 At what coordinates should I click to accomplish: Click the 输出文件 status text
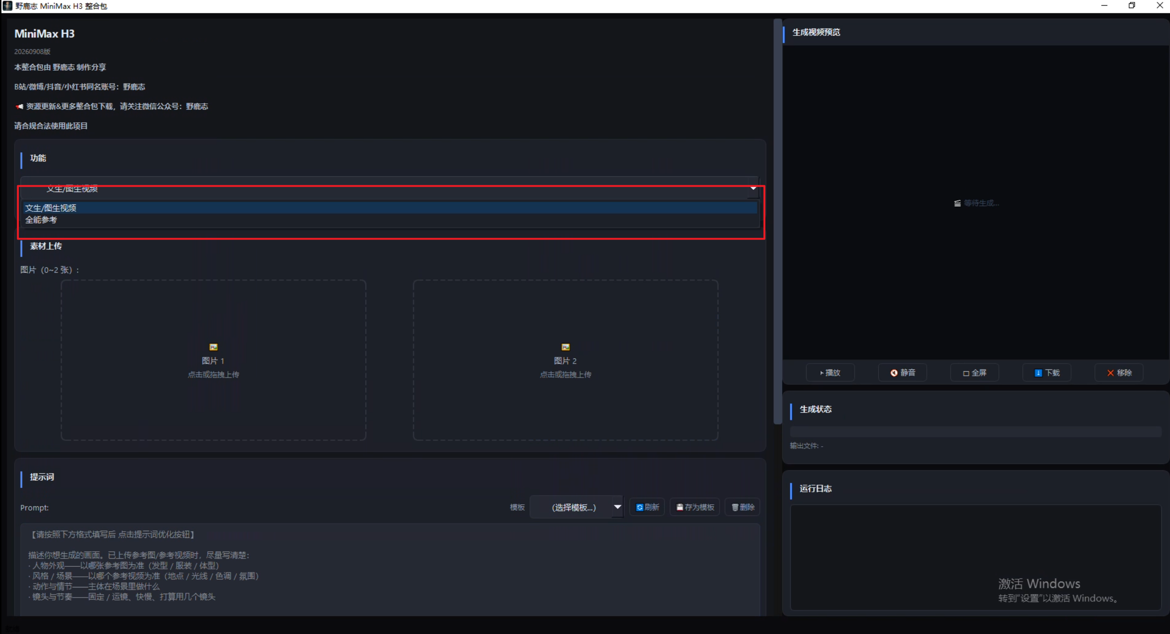[807, 446]
